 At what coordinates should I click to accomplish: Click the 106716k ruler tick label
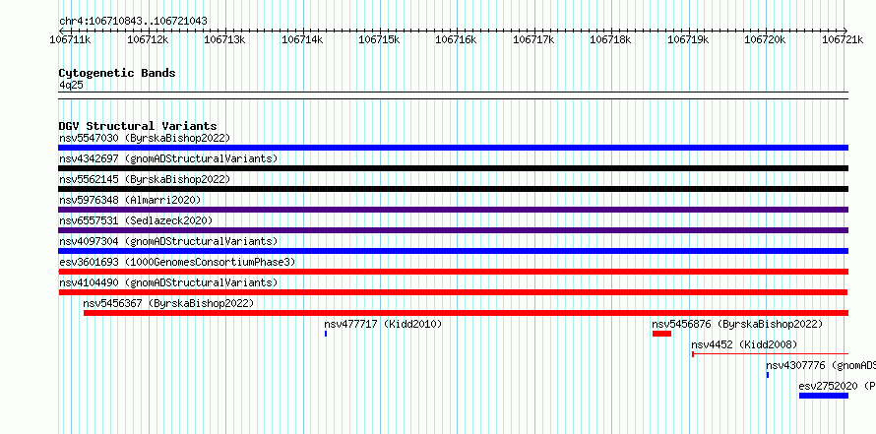pos(456,39)
